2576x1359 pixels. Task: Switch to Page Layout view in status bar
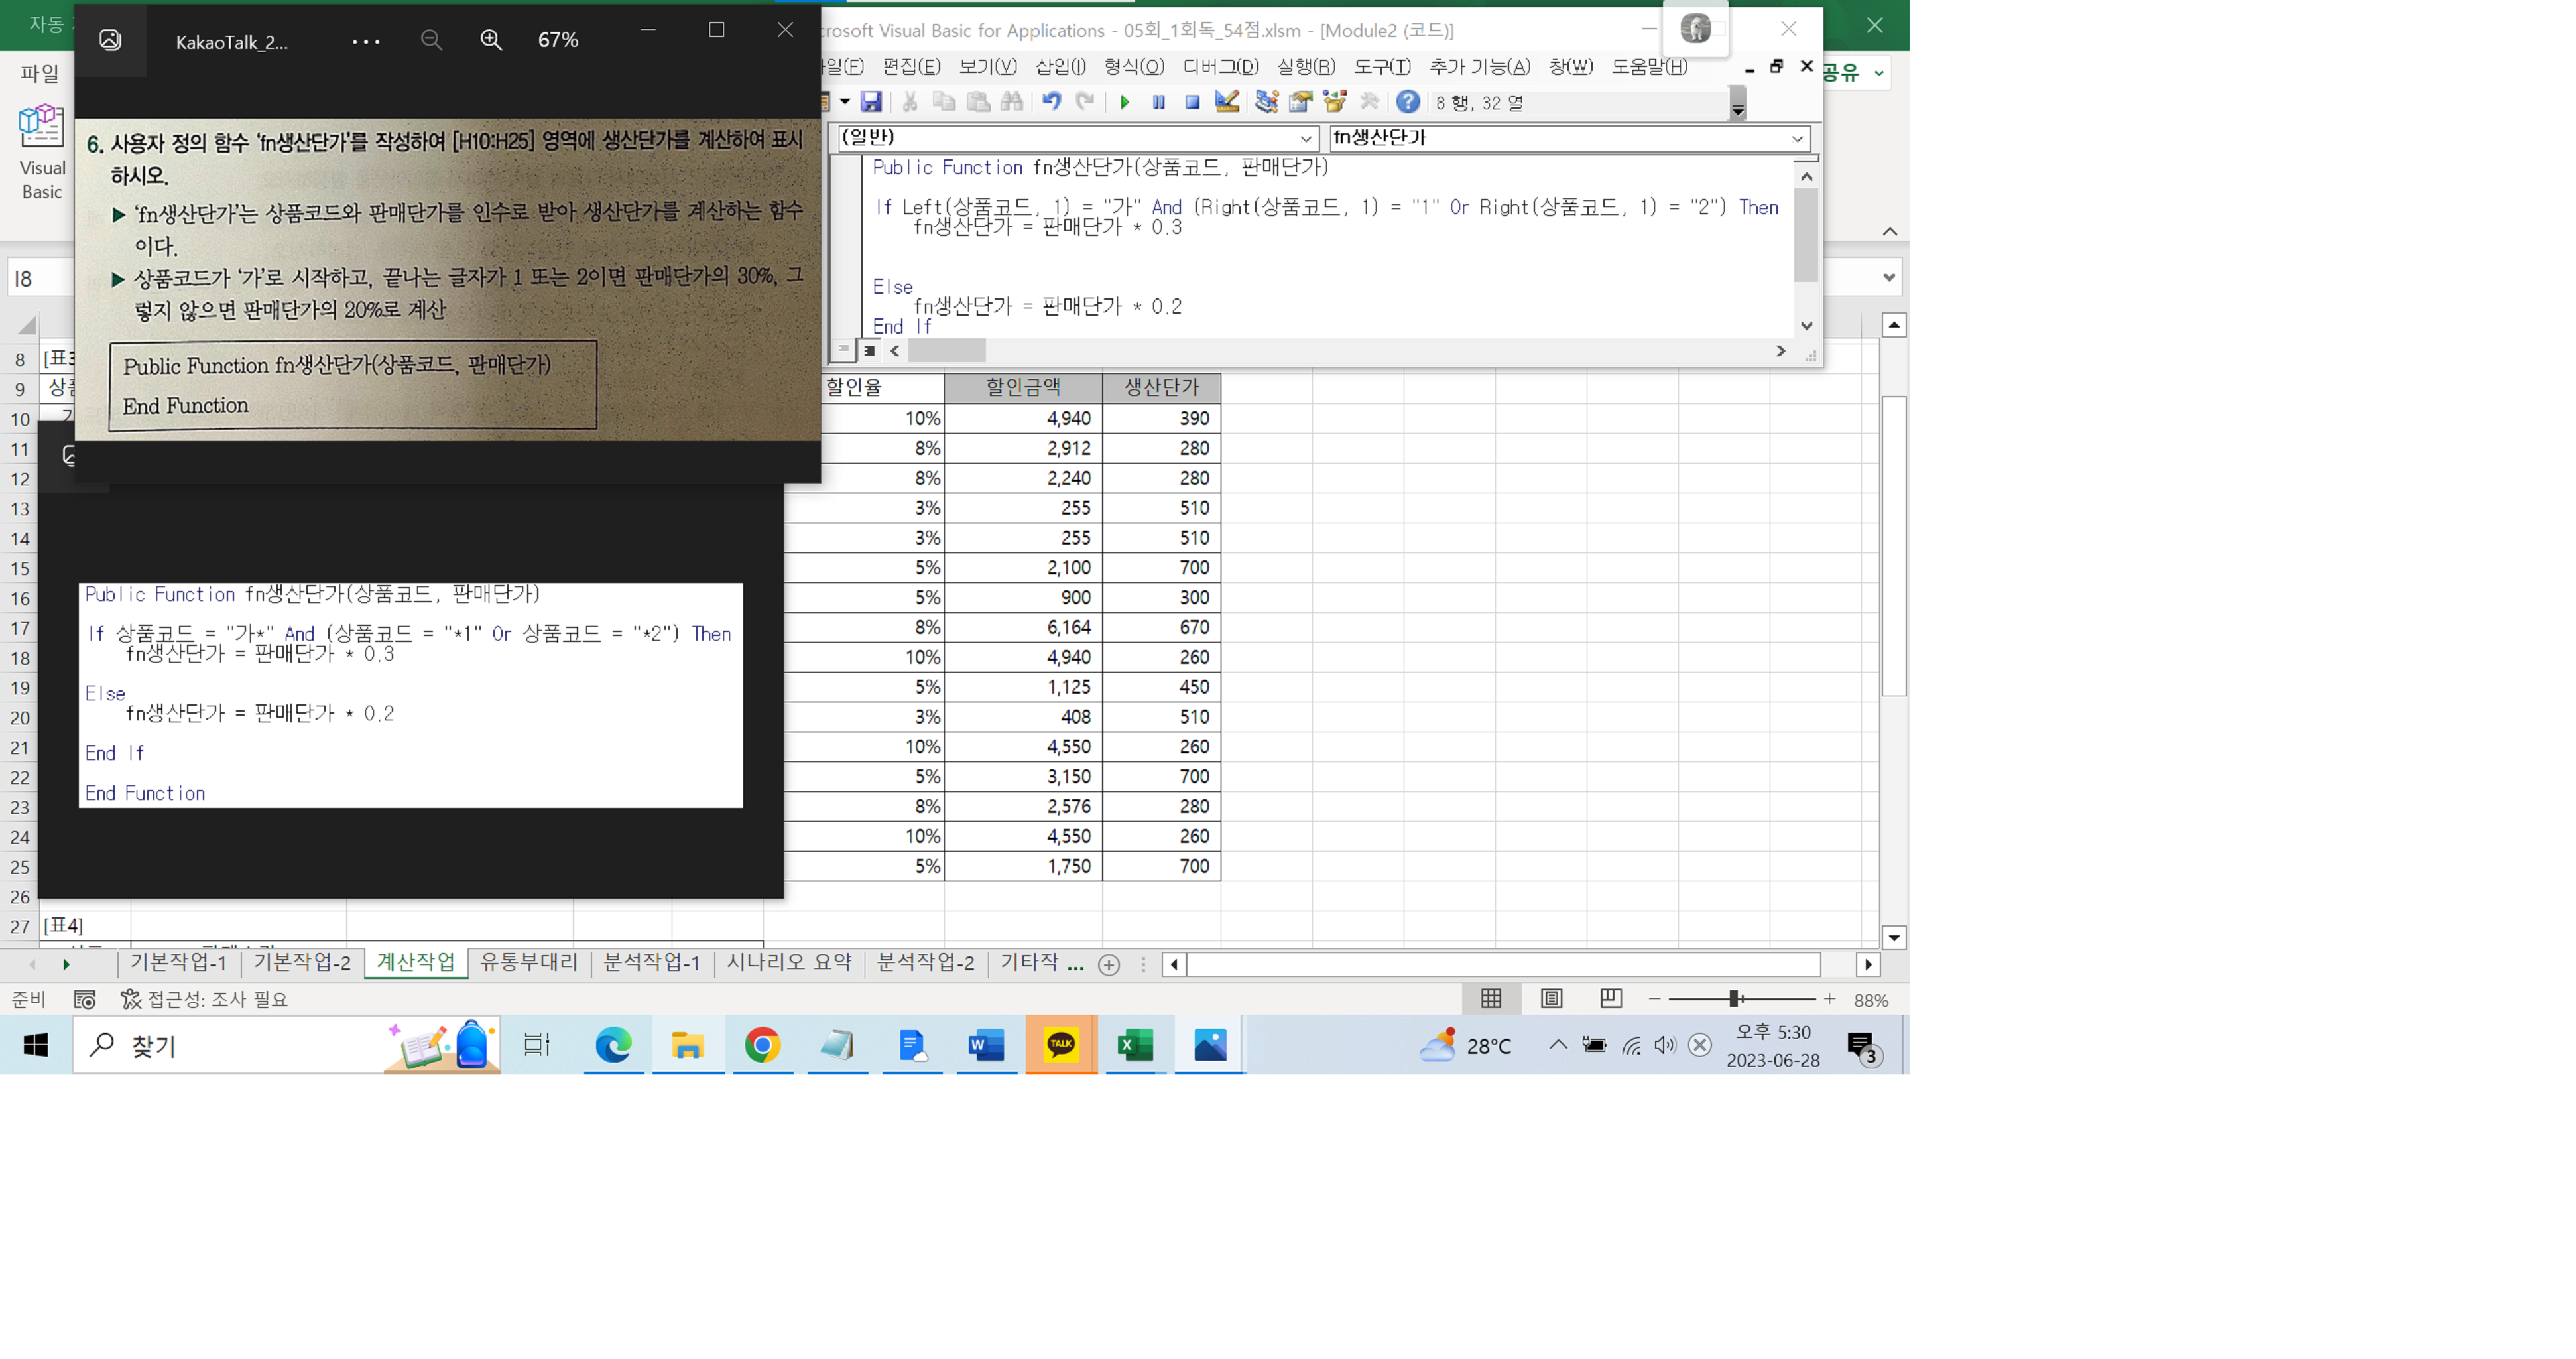pyautogui.click(x=1551, y=999)
